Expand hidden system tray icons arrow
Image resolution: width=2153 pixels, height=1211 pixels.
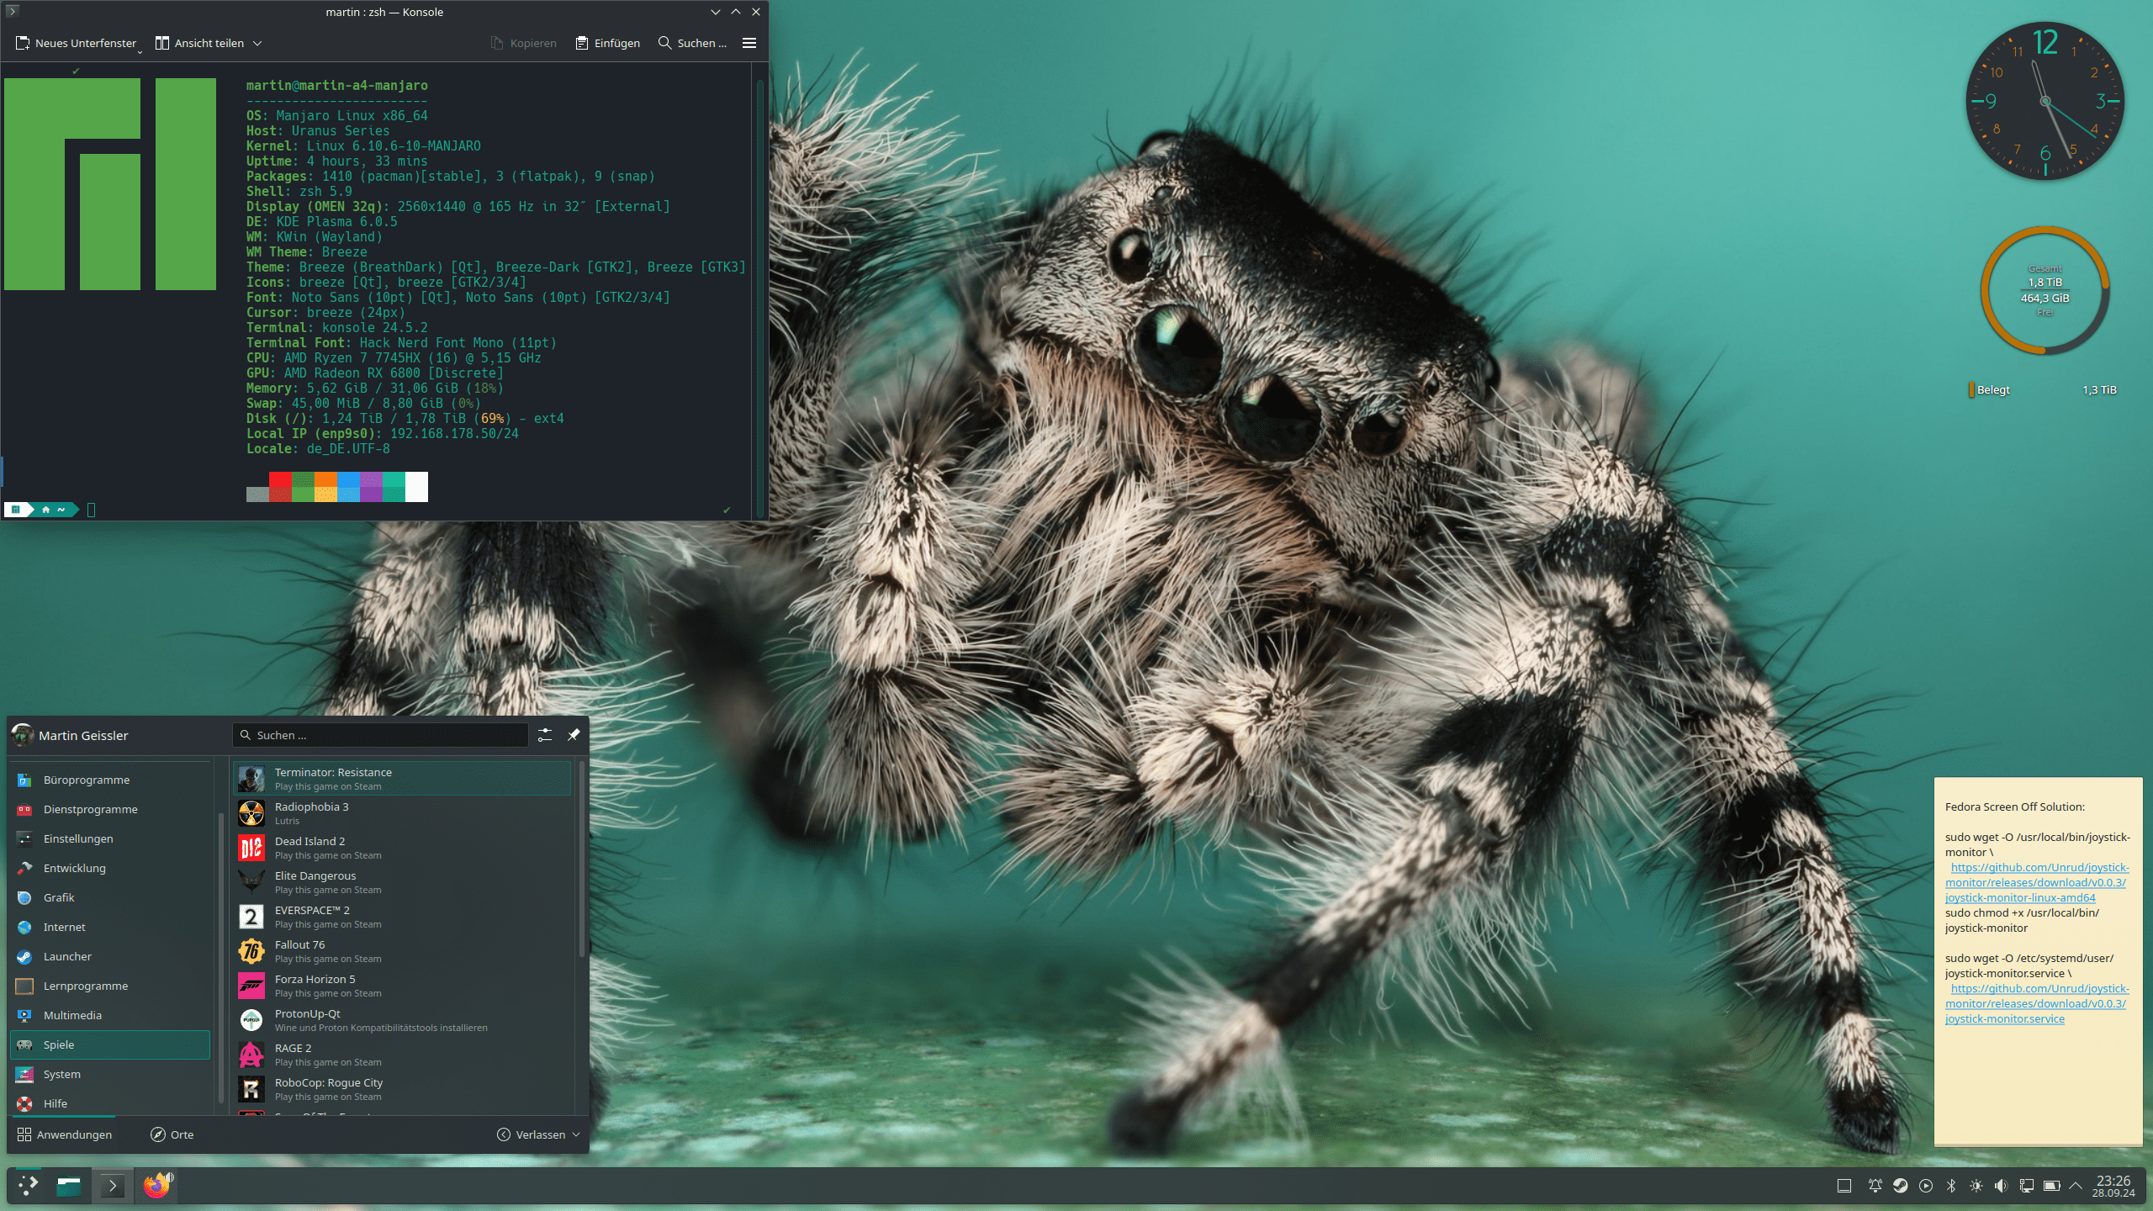click(x=2076, y=1186)
